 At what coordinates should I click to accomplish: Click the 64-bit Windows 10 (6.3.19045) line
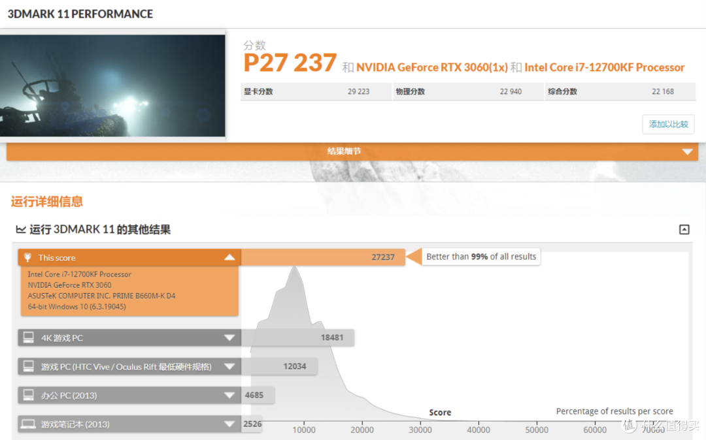pos(76,307)
